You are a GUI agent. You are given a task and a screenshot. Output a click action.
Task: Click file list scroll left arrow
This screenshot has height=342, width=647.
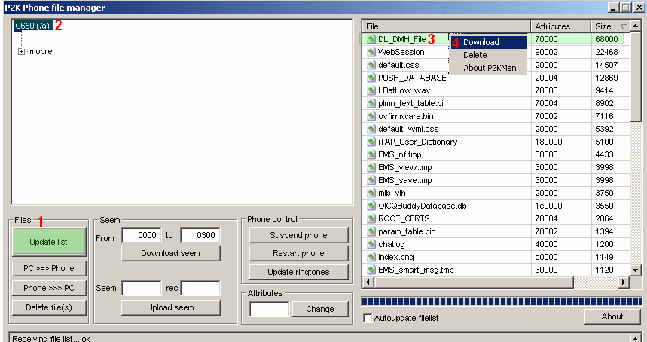coord(368,282)
